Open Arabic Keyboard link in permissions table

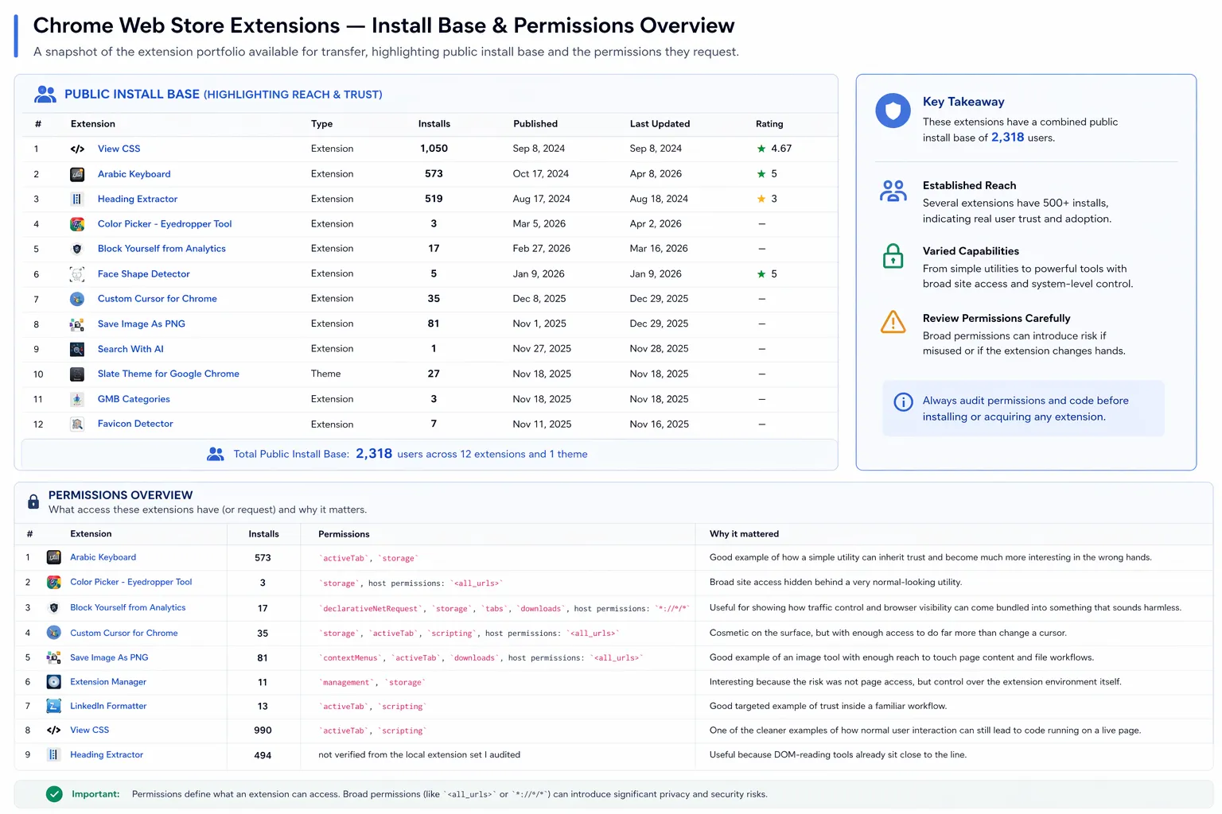click(103, 557)
